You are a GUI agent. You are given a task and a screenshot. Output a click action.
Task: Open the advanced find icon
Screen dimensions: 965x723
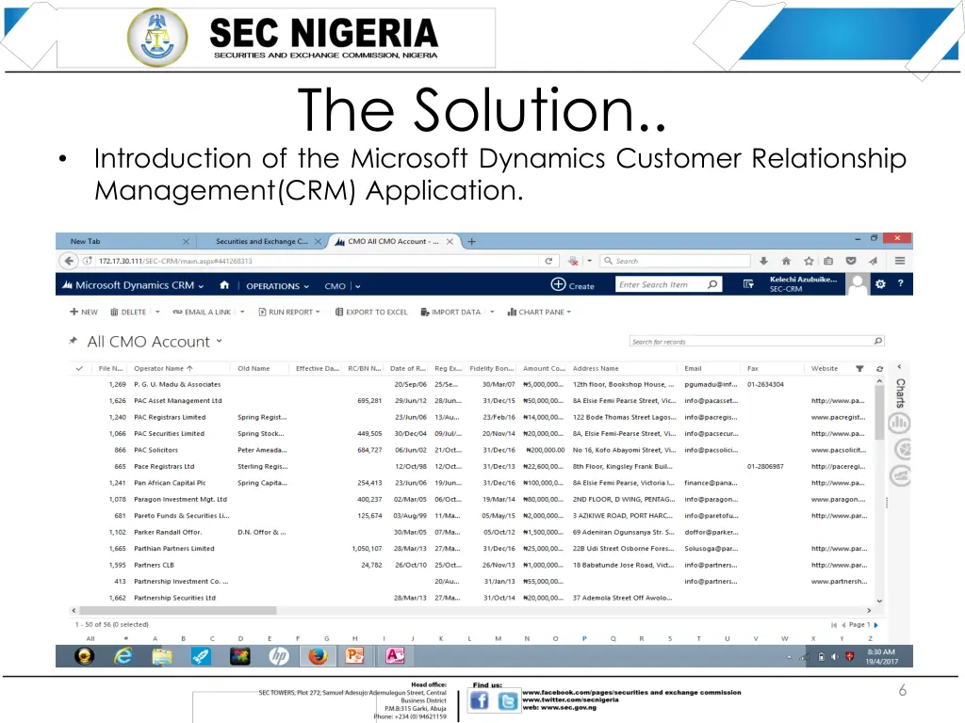coord(748,284)
